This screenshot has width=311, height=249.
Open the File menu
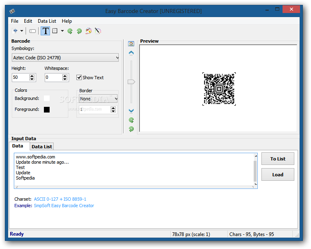click(15, 21)
